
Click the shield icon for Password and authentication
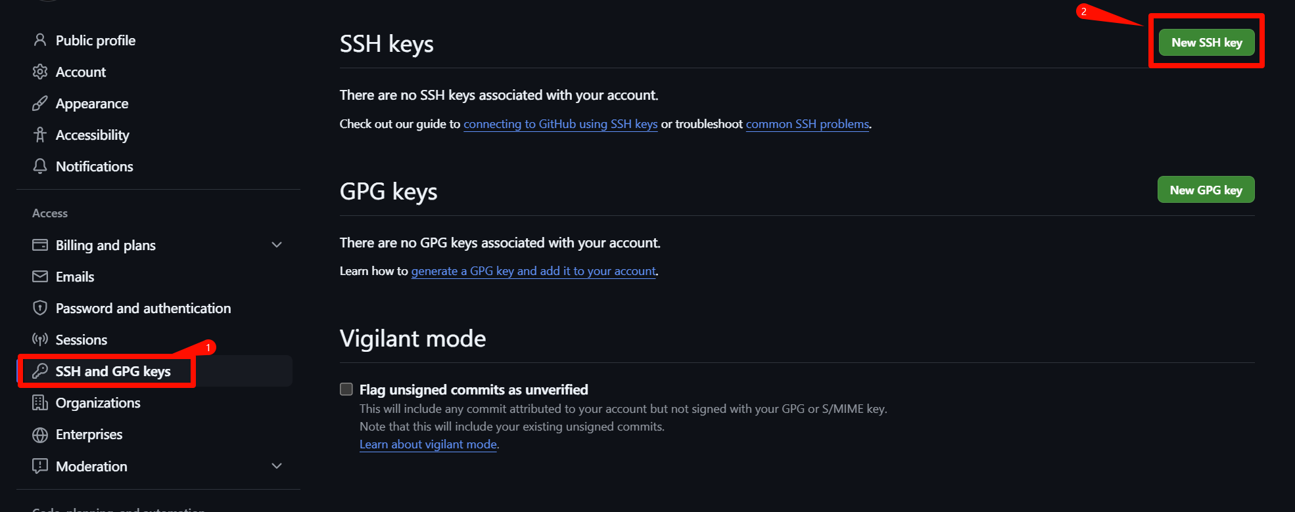click(40, 308)
